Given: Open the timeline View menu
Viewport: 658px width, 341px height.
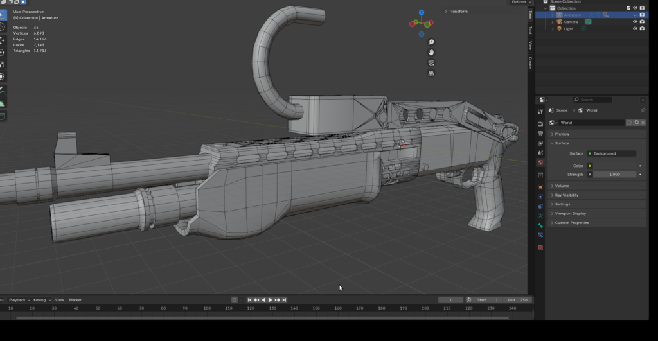Looking at the screenshot, I should coord(60,300).
